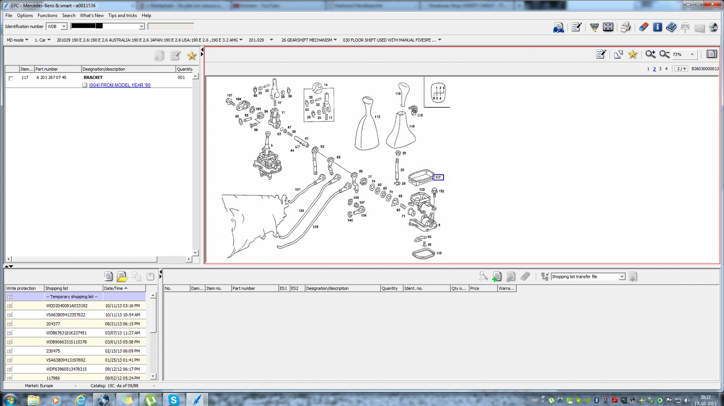
Task: Toggle write protection for WDD2040081A033192
Action: [10, 306]
